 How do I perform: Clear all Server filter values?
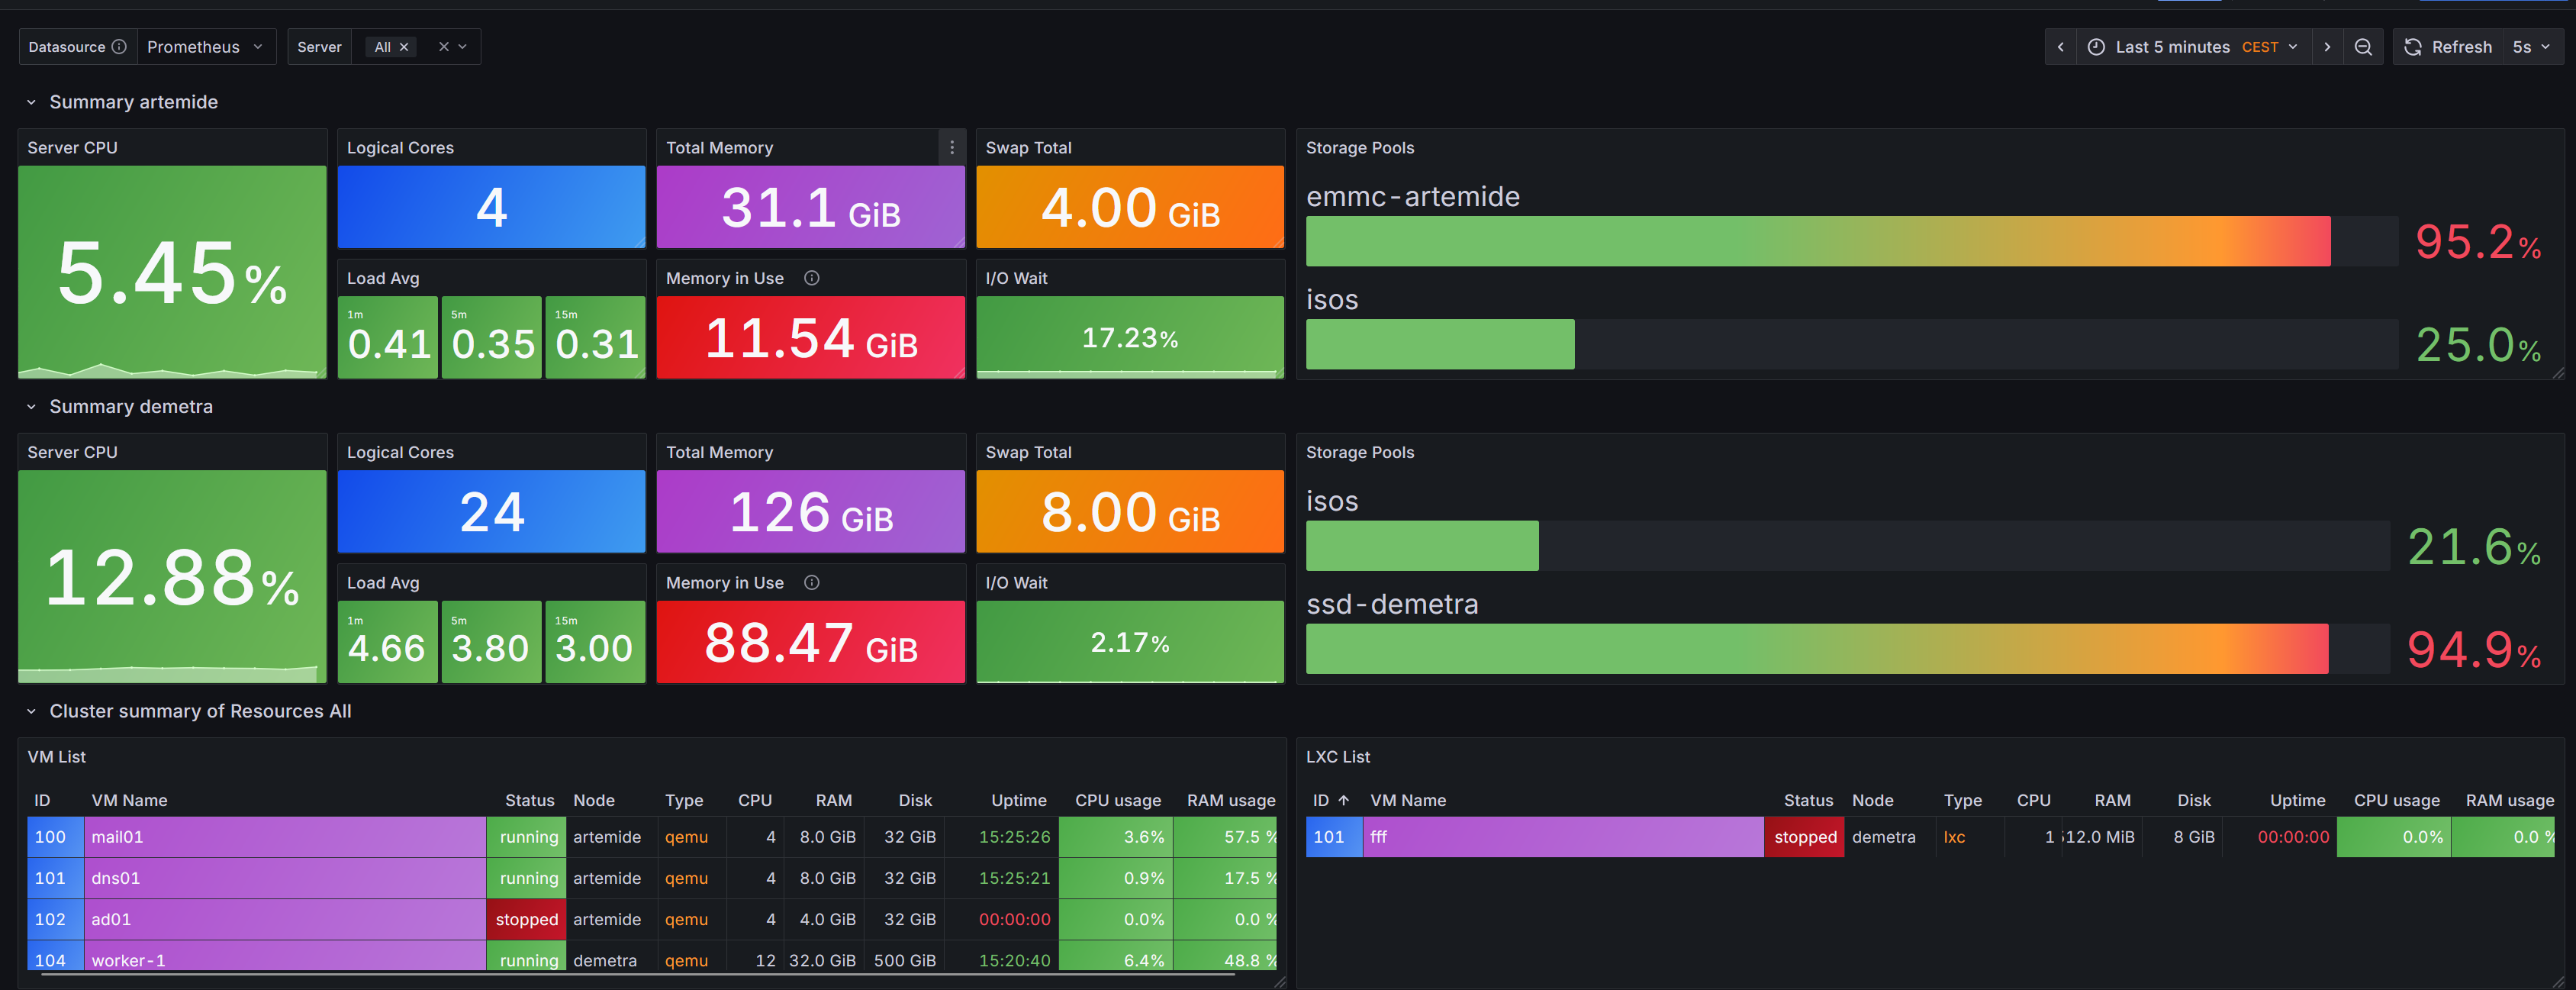(444, 47)
